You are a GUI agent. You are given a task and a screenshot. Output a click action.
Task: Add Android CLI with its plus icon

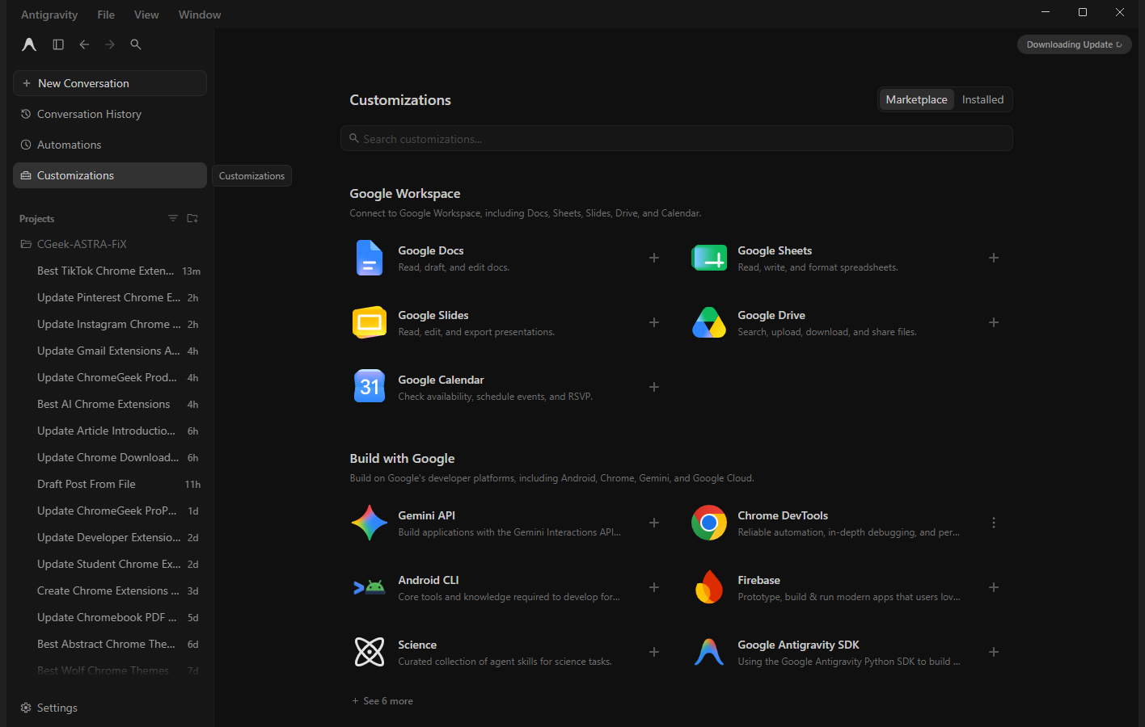[654, 587]
